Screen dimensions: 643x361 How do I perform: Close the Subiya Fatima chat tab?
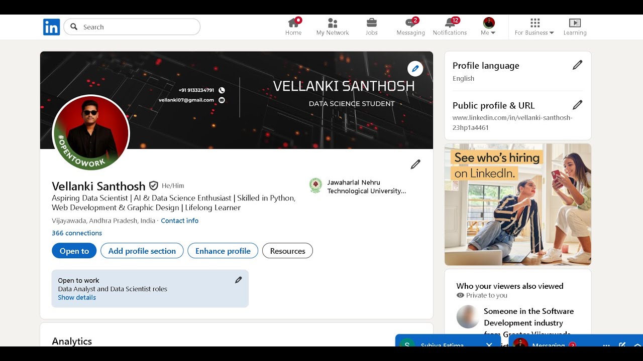(489, 345)
